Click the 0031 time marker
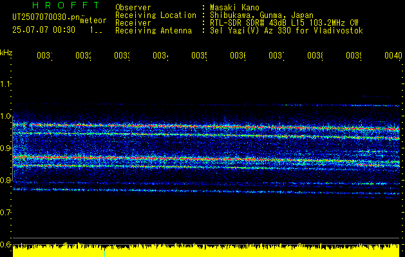The width and height of the screenshot is (405, 257). (44, 55)
